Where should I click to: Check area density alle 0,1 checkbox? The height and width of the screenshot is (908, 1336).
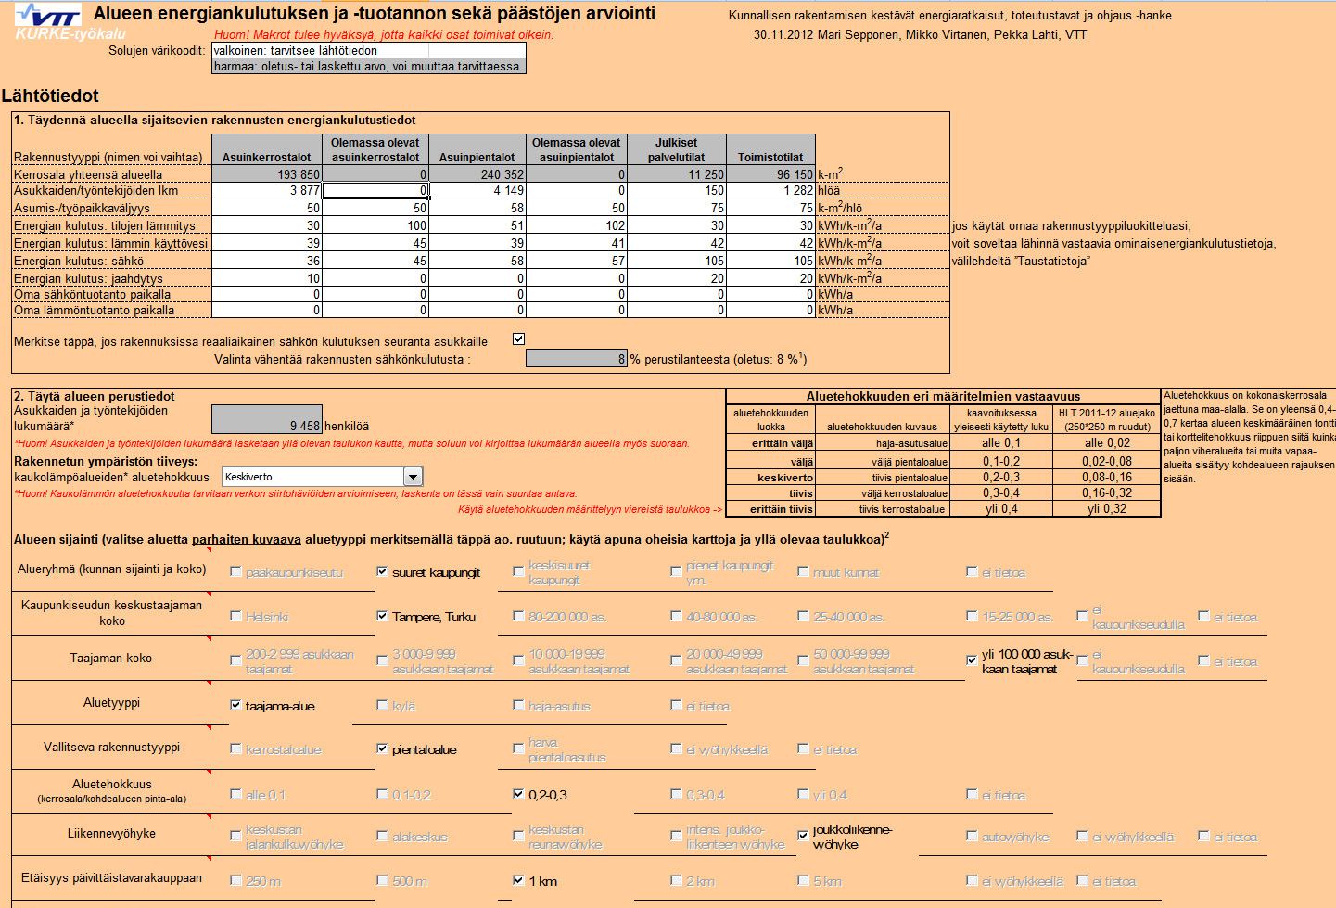click(235, 794)
